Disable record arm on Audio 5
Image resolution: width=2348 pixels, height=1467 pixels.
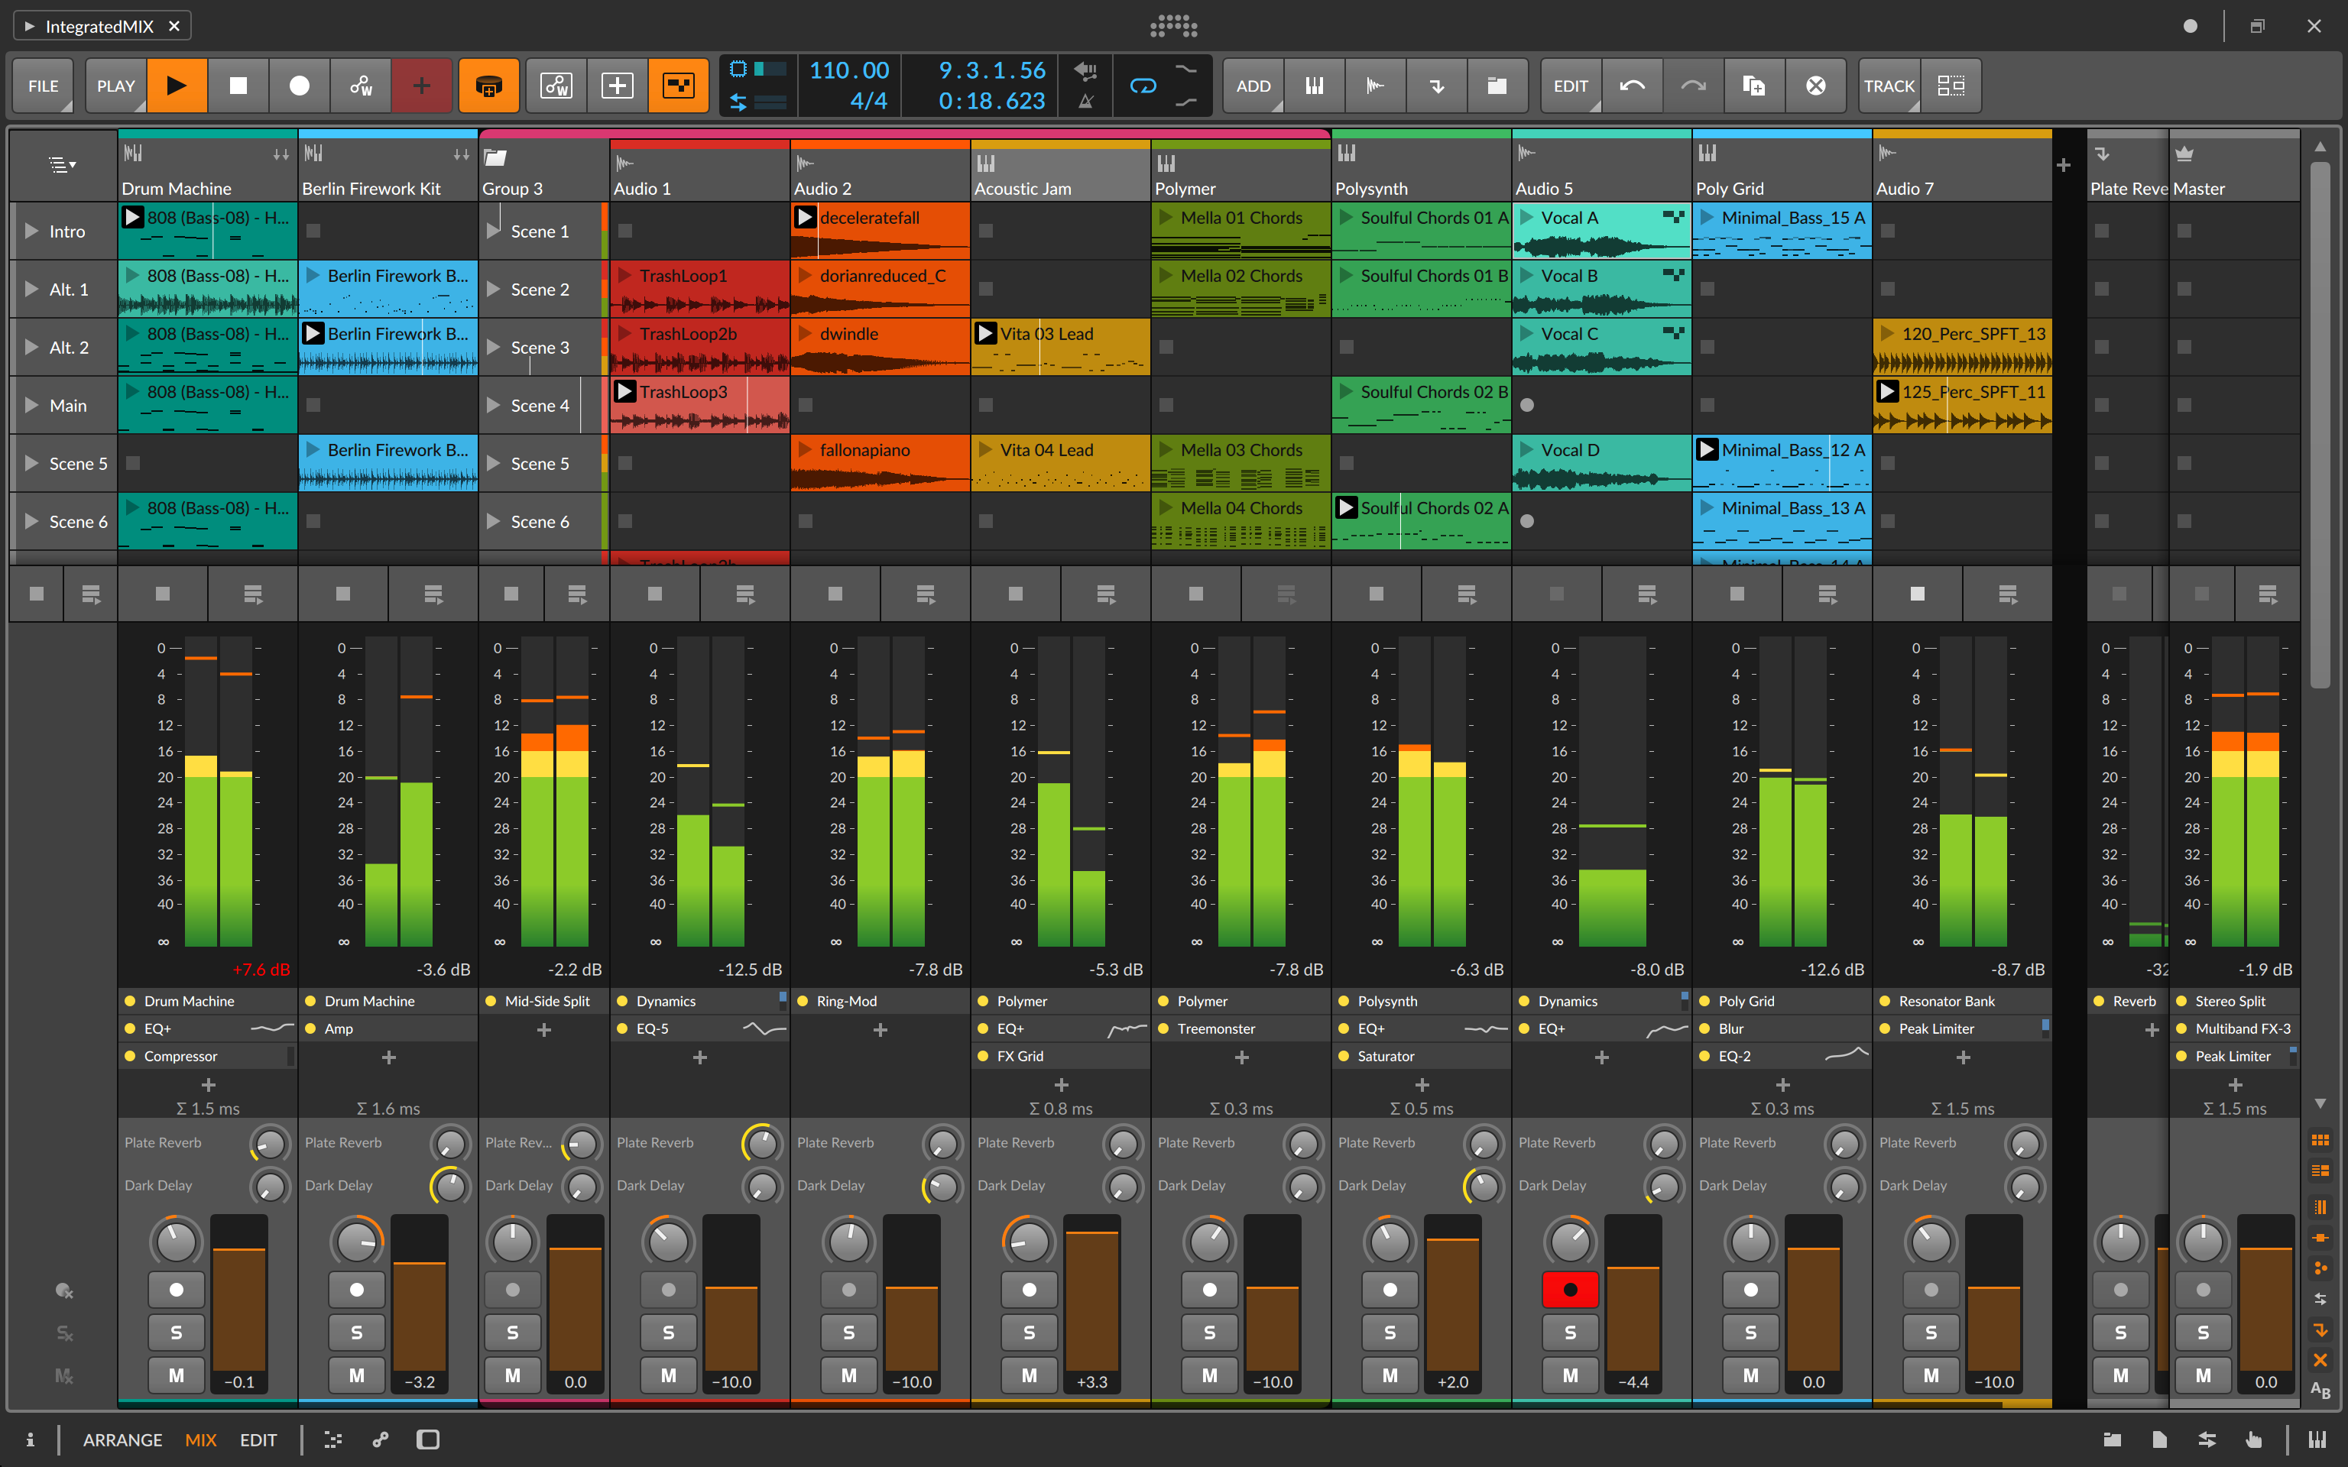point(1570,1291)
